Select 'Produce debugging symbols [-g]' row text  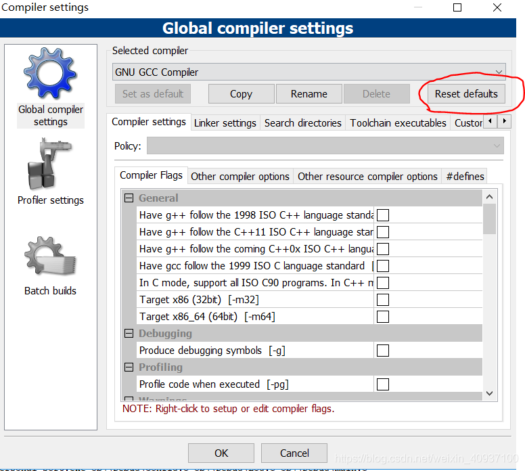[212, 351]
